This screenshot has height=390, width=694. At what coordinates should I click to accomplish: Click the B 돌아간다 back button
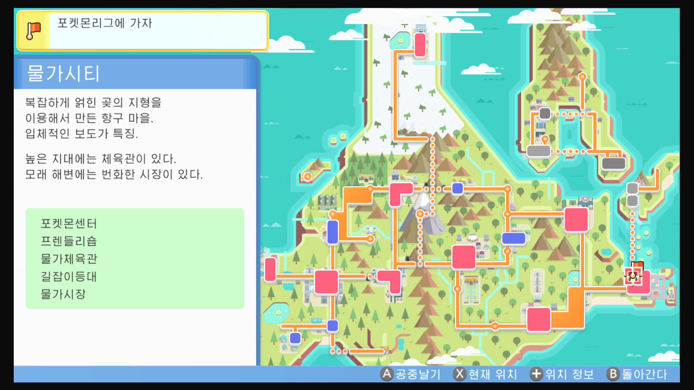[x=637, y=374]
